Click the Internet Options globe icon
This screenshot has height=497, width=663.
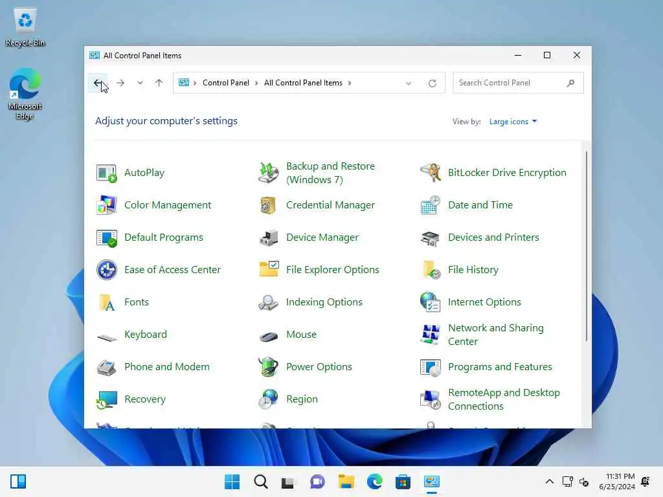pos(431,302)
